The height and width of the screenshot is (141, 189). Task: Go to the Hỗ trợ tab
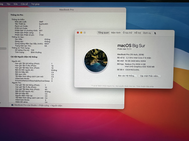pyautogui.click(x=138, y=33)
